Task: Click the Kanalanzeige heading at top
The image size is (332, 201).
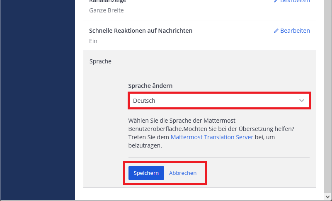Action: 107,1
